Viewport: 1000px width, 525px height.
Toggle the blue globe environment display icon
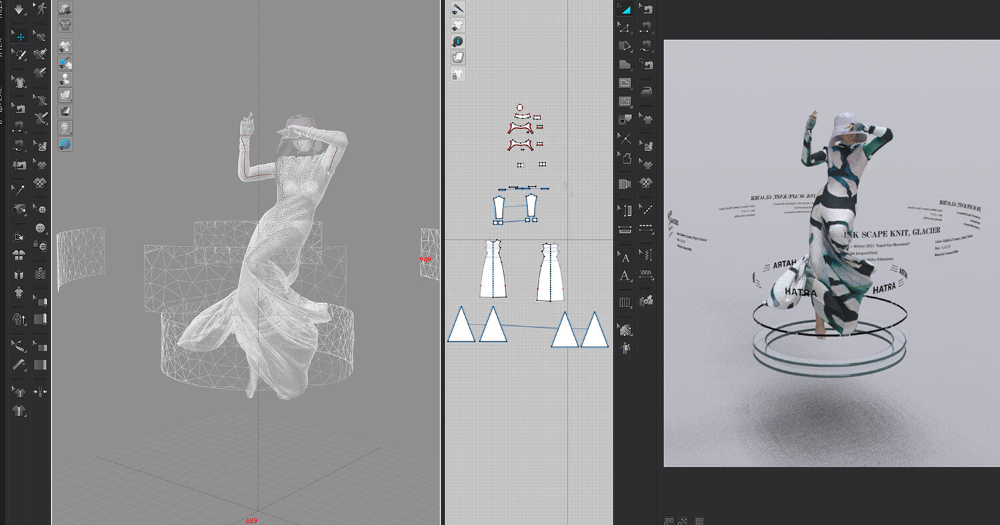(x=65, y=143)
